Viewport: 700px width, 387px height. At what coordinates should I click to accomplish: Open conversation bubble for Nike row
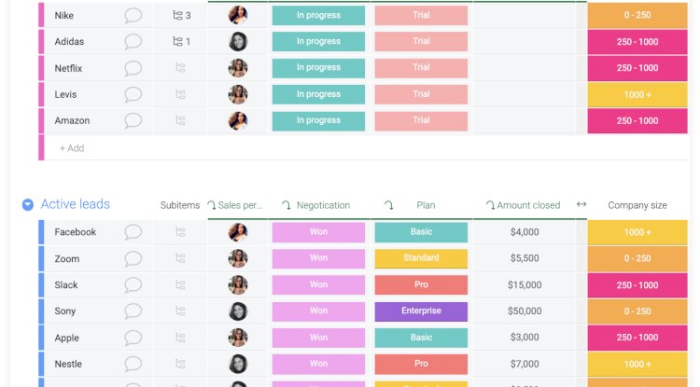pyautogui.click(x=133, y=16)
